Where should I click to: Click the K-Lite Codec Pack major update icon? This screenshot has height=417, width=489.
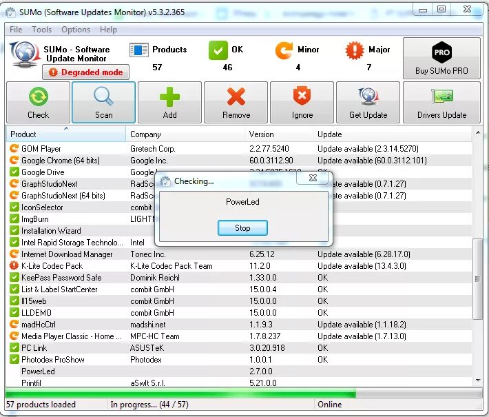14,265
